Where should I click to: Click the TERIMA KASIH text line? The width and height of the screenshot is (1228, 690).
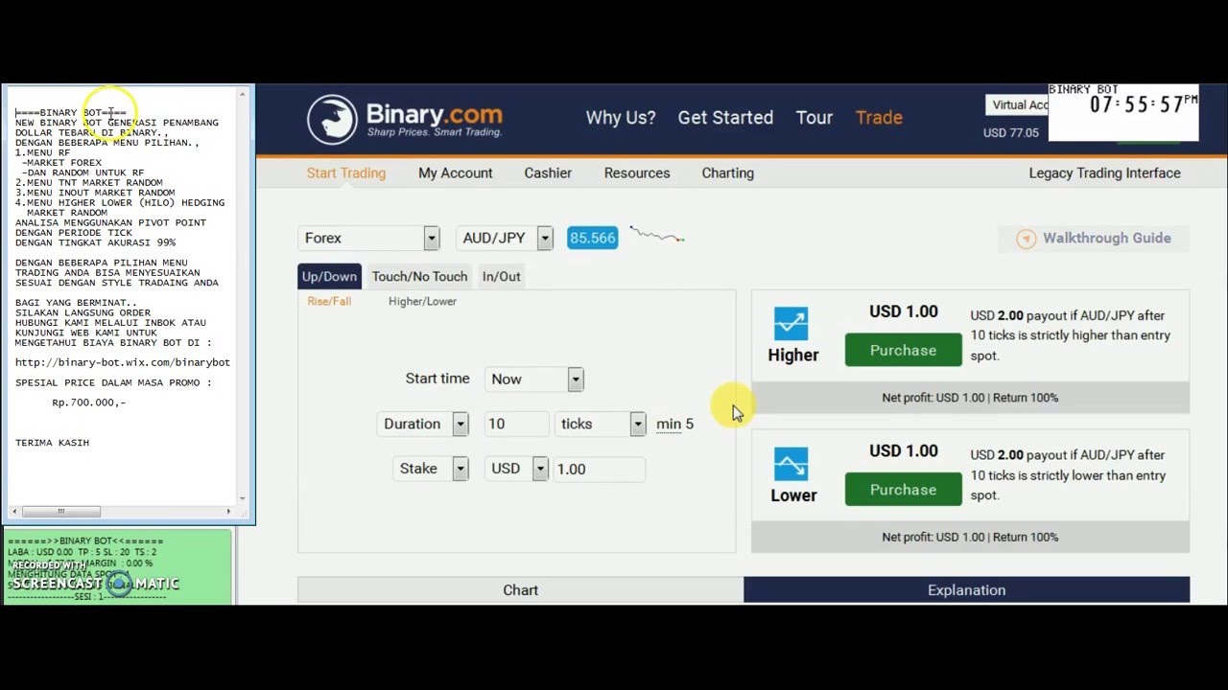pos(52,443)
